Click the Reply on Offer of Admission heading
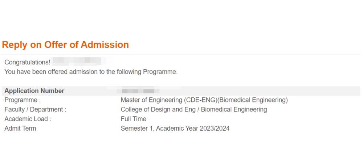 click(x=65, y=45)
